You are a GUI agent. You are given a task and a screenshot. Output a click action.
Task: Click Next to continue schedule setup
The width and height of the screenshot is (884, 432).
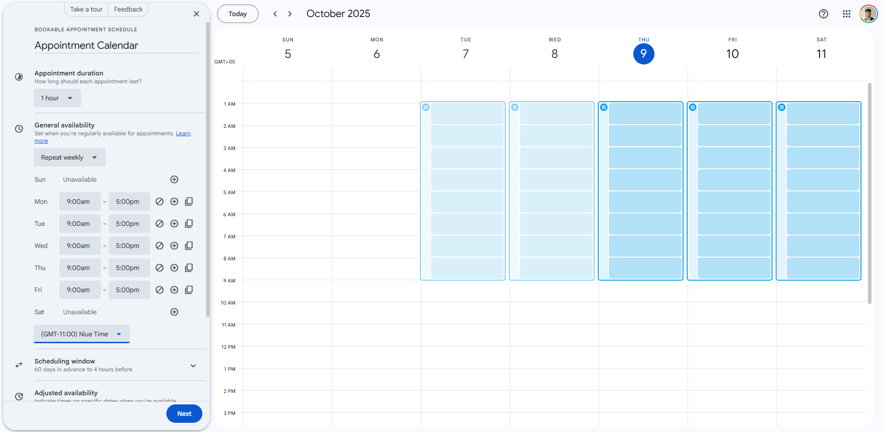pos(184,414)
